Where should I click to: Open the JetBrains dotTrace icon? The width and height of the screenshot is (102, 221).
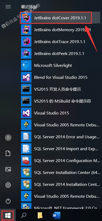click(x=26, y=42)
